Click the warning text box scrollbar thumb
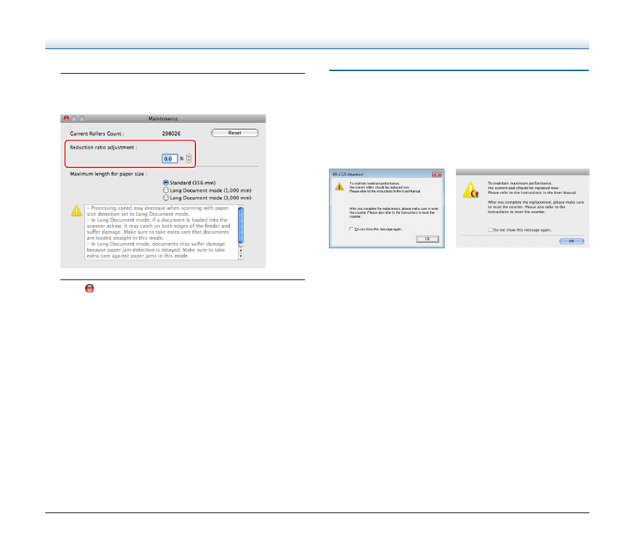The height and width of the screenshot is (543, 634). (241, 225)
